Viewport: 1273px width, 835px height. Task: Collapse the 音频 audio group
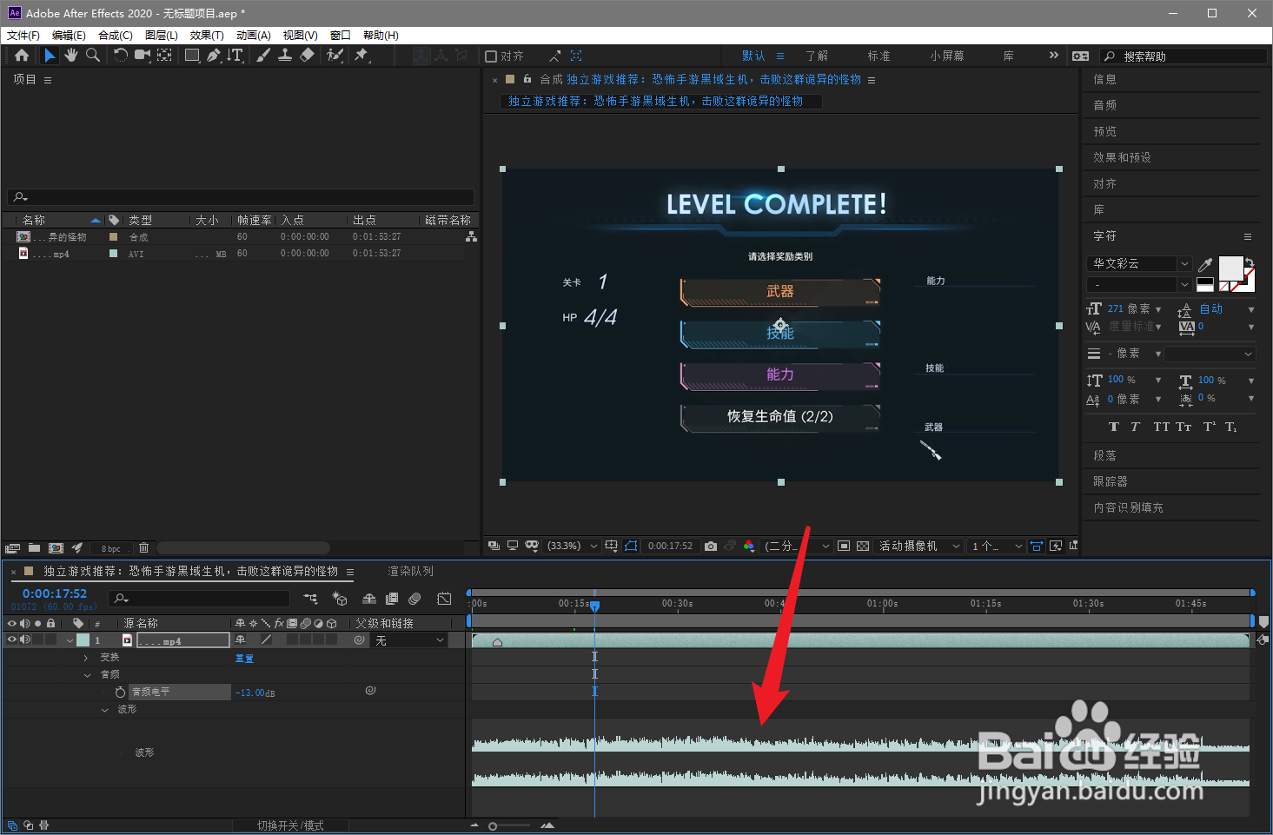point(87,675)
